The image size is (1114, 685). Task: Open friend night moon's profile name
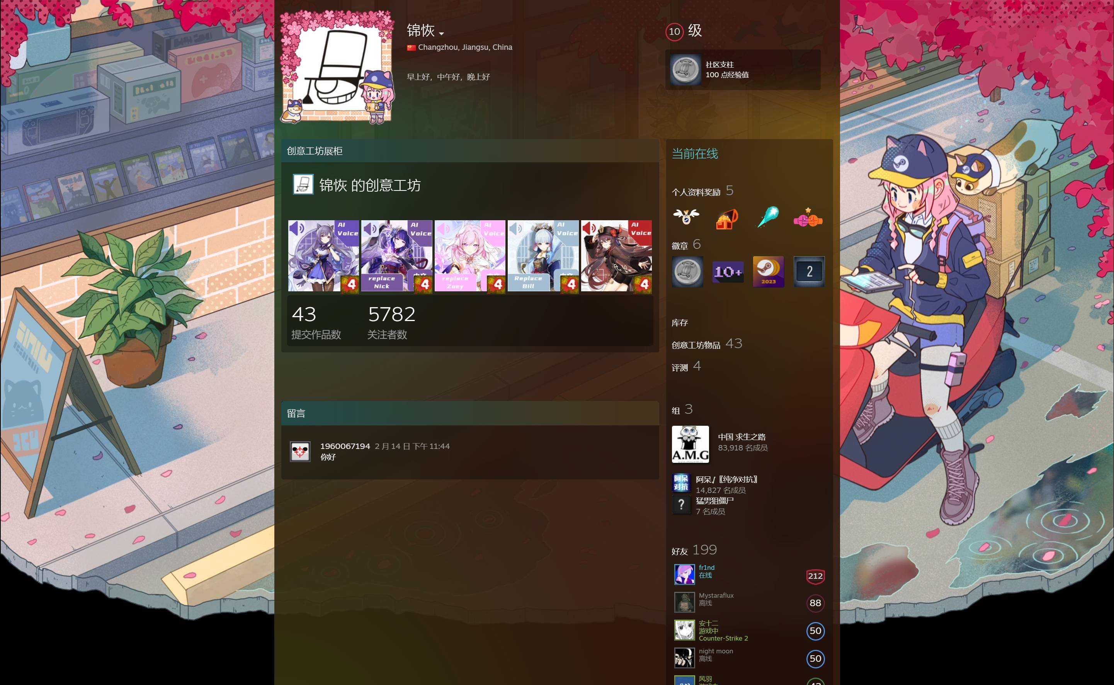coord(716,651)
